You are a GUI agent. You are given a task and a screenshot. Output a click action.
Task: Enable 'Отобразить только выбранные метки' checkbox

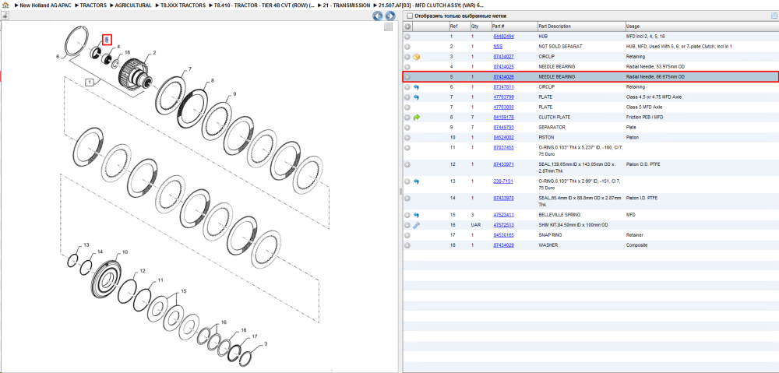click(410, 16)
